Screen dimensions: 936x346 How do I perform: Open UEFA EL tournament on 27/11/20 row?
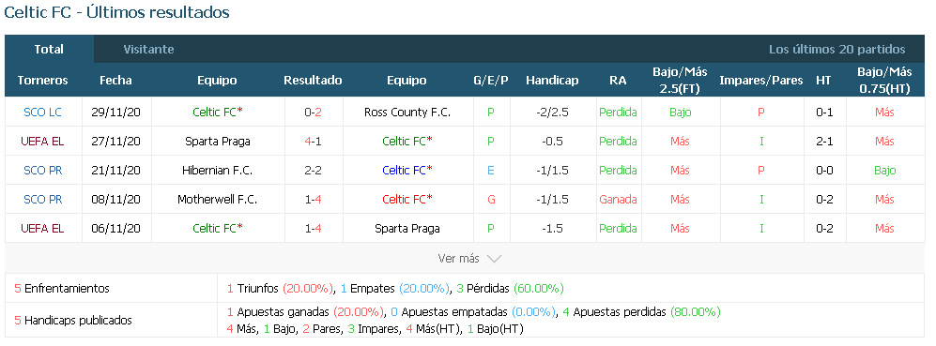click(42, 142)
